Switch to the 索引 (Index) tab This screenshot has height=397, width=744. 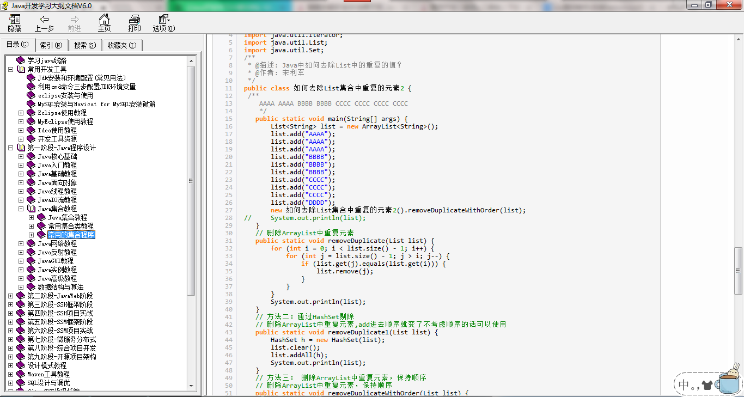tap(51, 45)
